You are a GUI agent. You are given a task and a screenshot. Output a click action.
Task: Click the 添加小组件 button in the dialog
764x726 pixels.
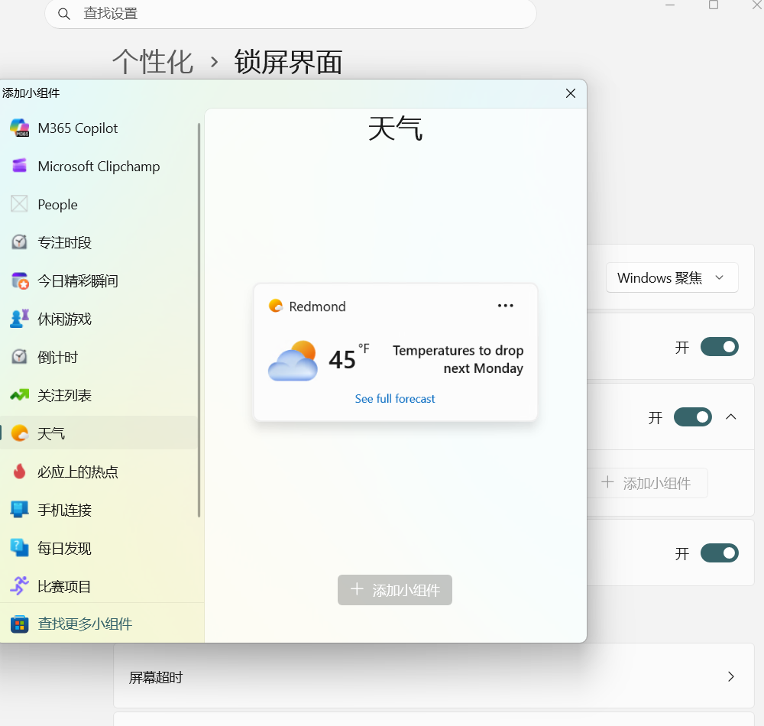point(395,590)
